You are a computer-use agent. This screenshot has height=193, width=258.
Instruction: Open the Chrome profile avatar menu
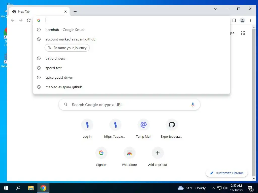point(242,20)
